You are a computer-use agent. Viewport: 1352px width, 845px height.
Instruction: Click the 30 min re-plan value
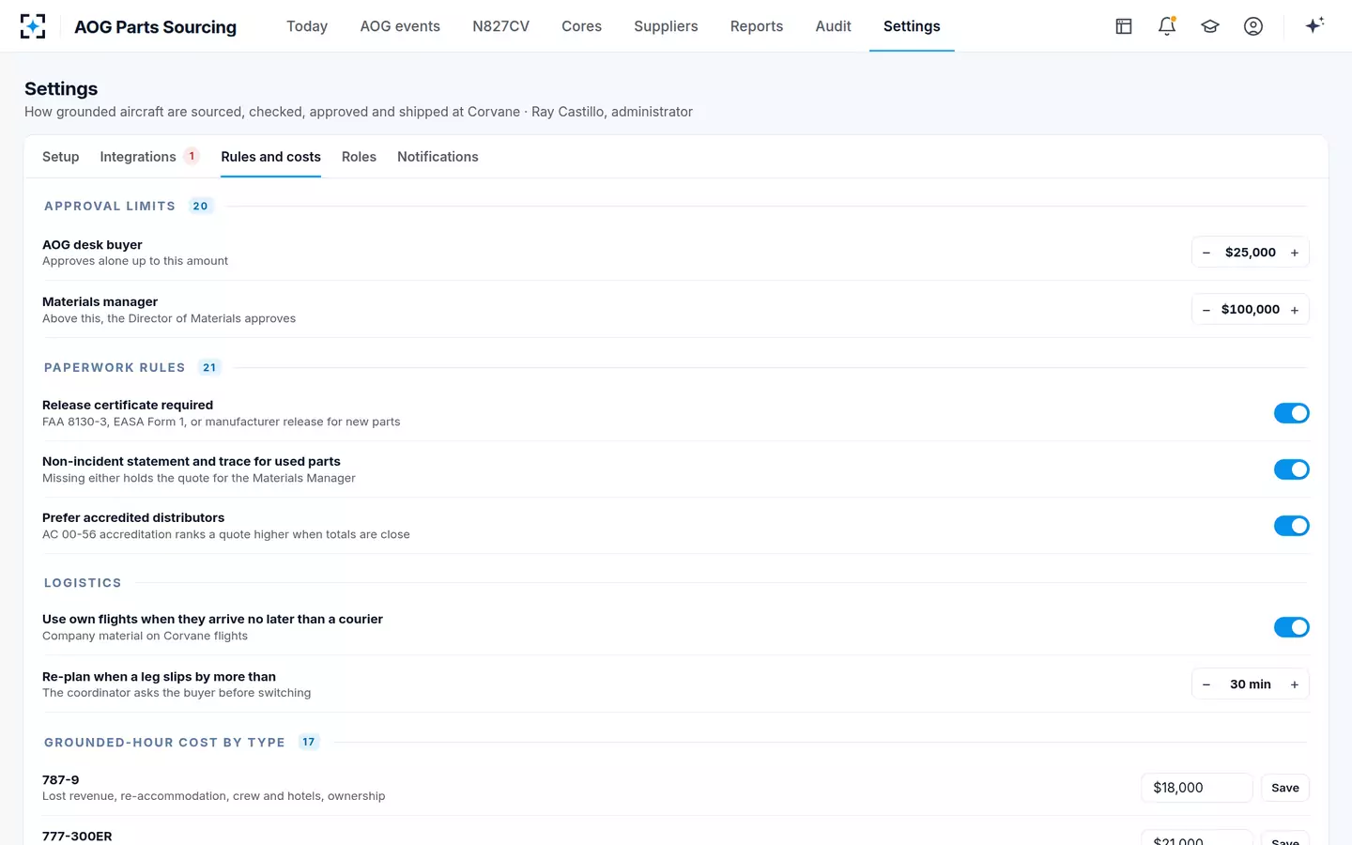click(1251, 684)
